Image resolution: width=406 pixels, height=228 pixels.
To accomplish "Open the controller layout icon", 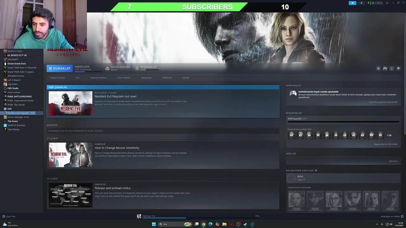I will tap(385, 68).
